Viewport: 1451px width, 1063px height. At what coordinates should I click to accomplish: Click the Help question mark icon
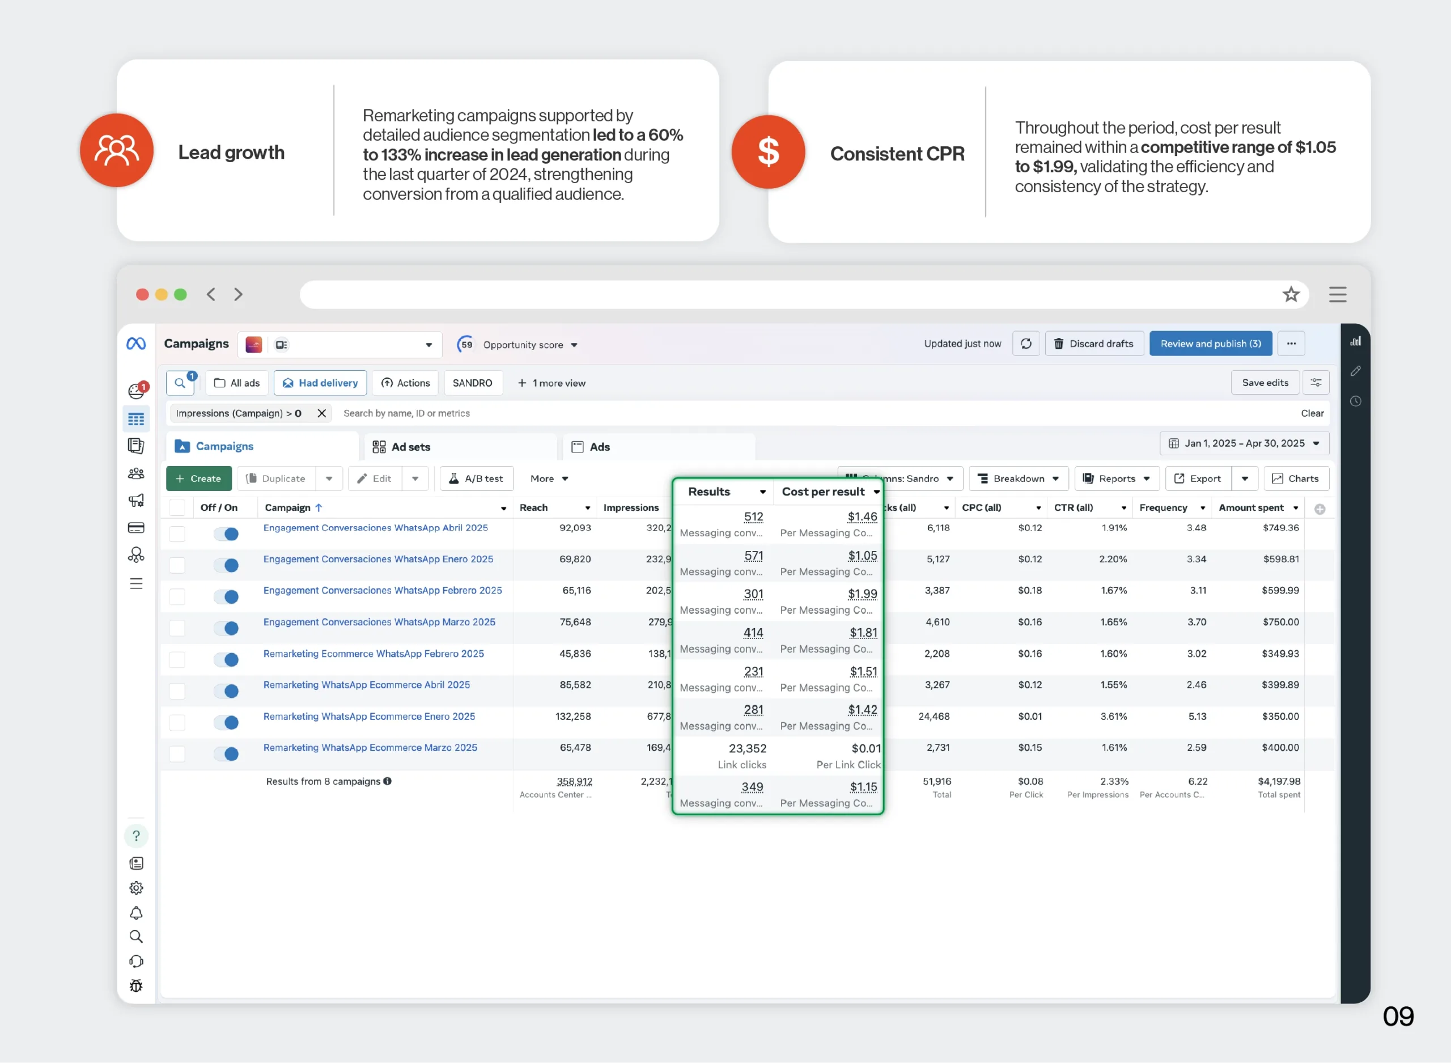[x=135, y=836]
